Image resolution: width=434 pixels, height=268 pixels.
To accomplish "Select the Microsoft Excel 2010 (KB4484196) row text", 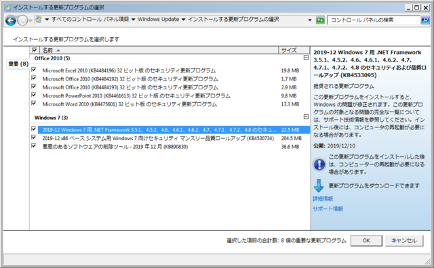I will (129, 70).
